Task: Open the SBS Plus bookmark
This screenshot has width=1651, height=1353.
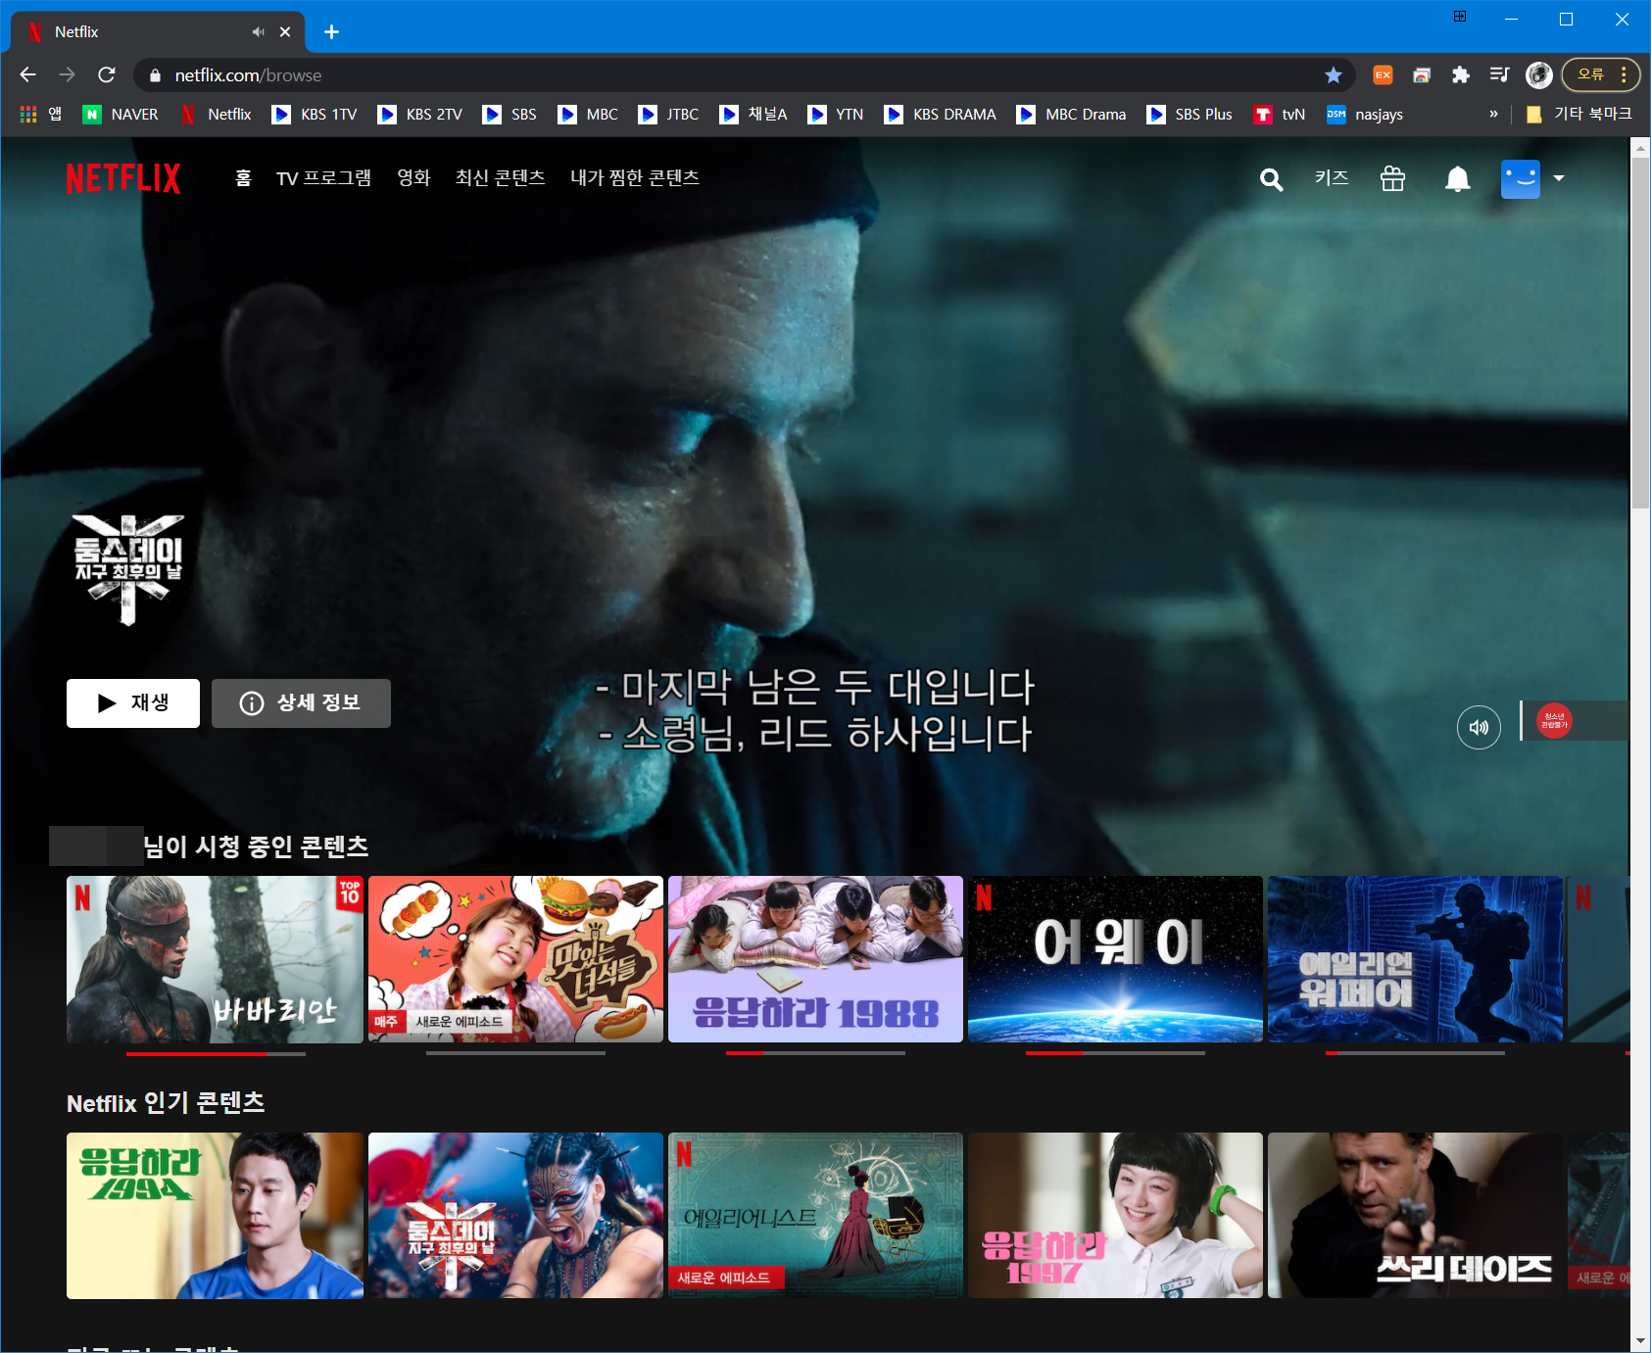Action: click(x=1190, y=114)
